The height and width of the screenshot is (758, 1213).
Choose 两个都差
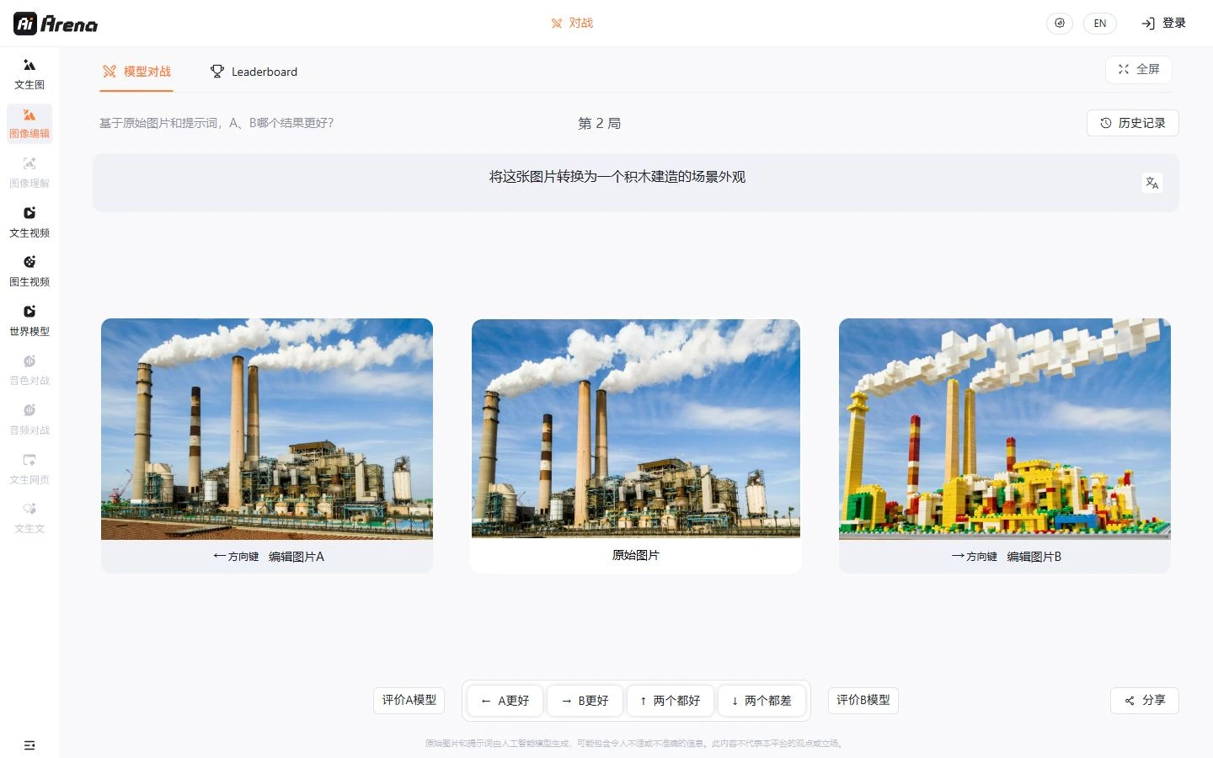click(761, 701)
